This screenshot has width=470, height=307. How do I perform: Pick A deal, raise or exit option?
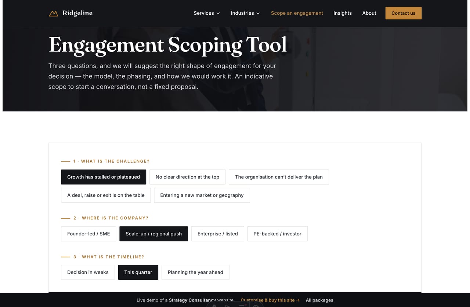click(106, 195)
